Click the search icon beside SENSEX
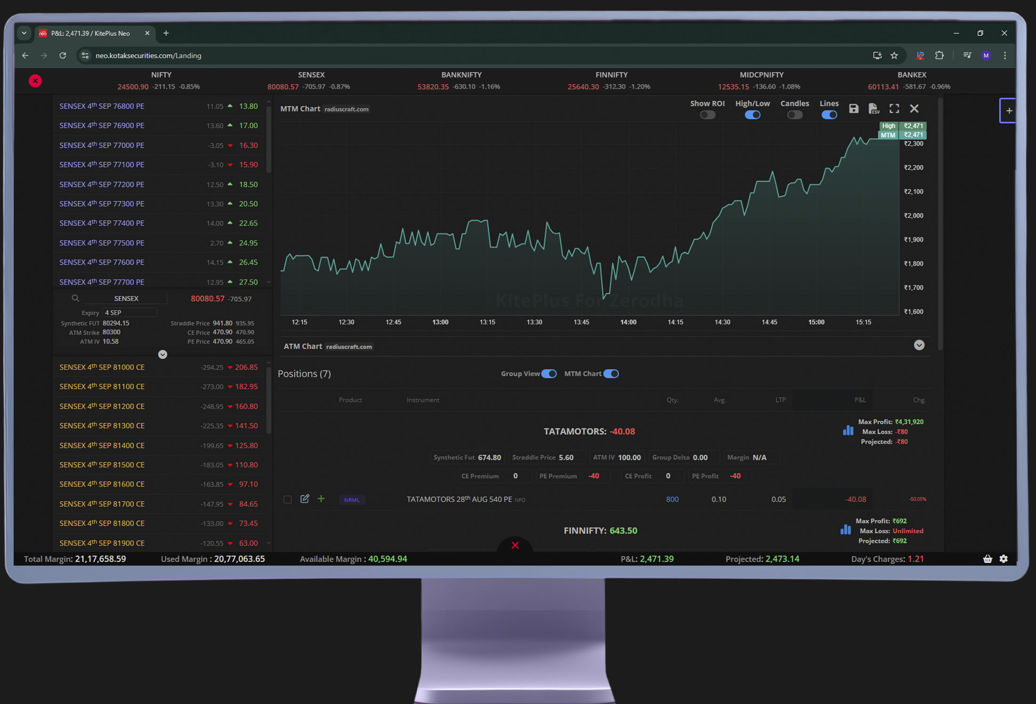1036x704 pixels. (x=75, y=298)
